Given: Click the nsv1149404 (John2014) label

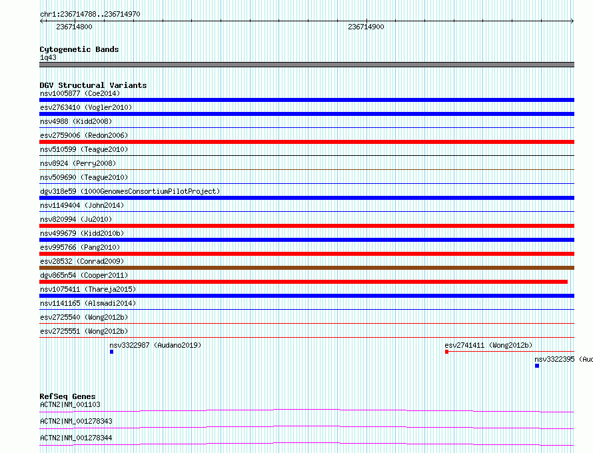Looking at the screenshot, I should [x=82, y=205].
